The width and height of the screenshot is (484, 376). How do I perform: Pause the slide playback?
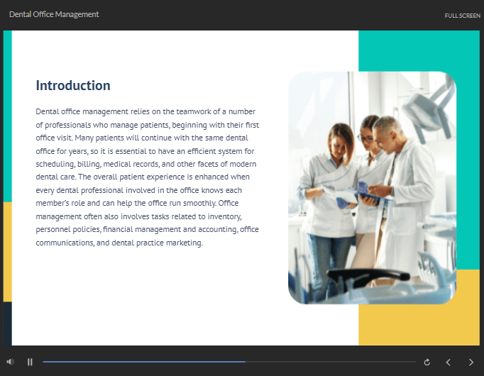tap(30, 362)
